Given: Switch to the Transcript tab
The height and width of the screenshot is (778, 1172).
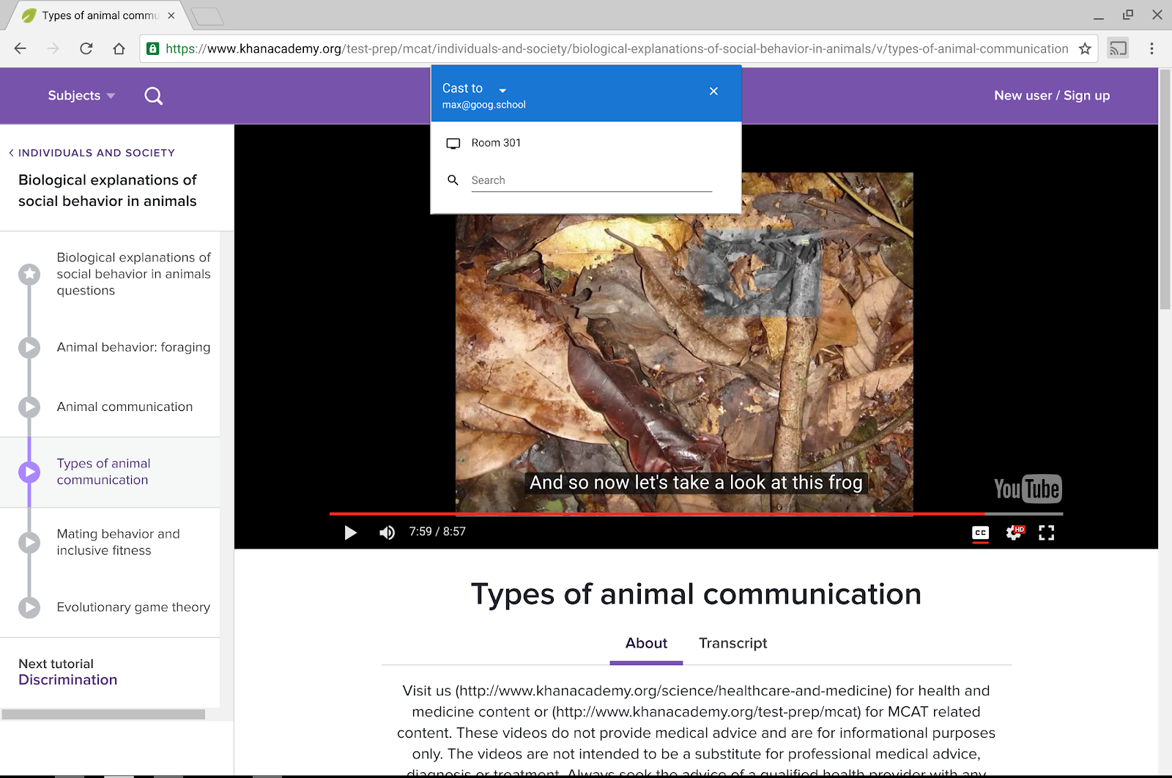Looking at the screenshot, I should (x=732, y=643).
